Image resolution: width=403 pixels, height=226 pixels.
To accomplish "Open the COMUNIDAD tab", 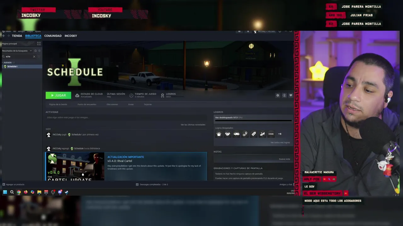I will [53, 36].
